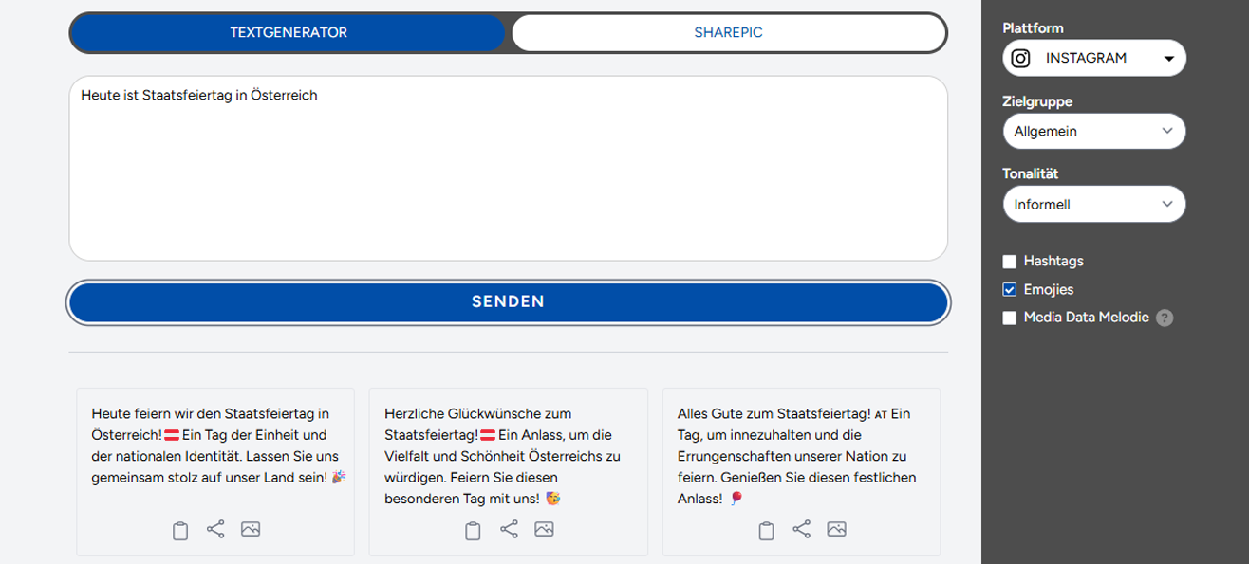Share the 'Herzliche Glückwünsche' text card
The width and height of the screenshot is (1249, 564).
[509, 529]
